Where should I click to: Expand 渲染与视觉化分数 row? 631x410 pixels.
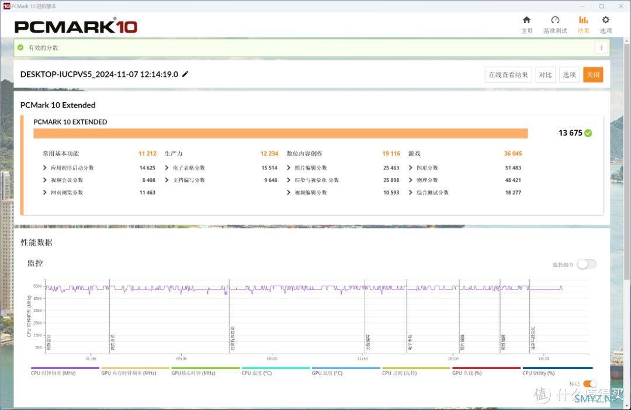click(289, 180)
